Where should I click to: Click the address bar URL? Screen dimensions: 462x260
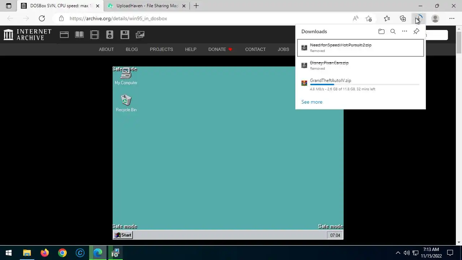pyautogui.click(x=118, y=18)
